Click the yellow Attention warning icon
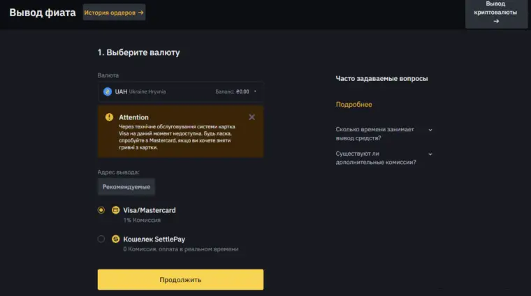Image resolution: width=531 pixels, height=296 pixels. pyautogui.click(x=109, y=117)
